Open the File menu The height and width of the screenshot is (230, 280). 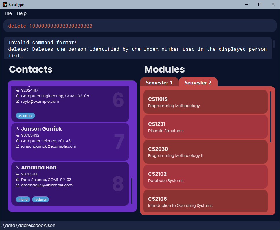(x=8, y=13)
